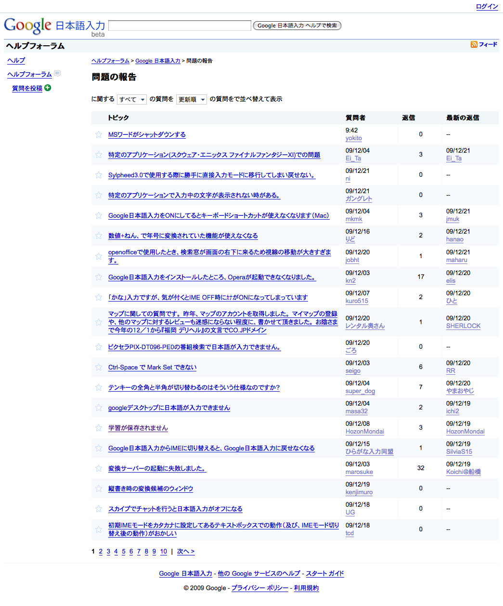Star the 入力中の文字が表示されない topic
Screen dimensions: 503x606
(99, 195)
